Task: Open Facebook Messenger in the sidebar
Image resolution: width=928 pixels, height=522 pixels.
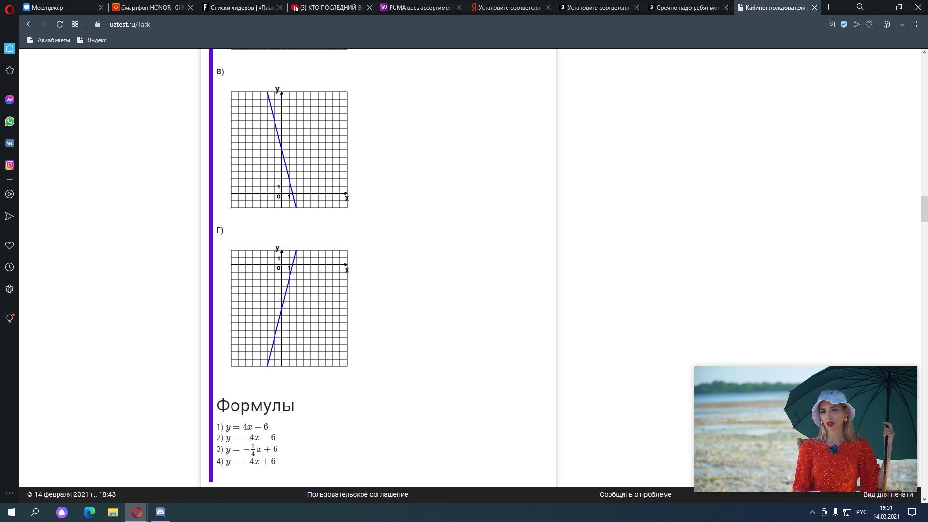Action: pos(9,100)
